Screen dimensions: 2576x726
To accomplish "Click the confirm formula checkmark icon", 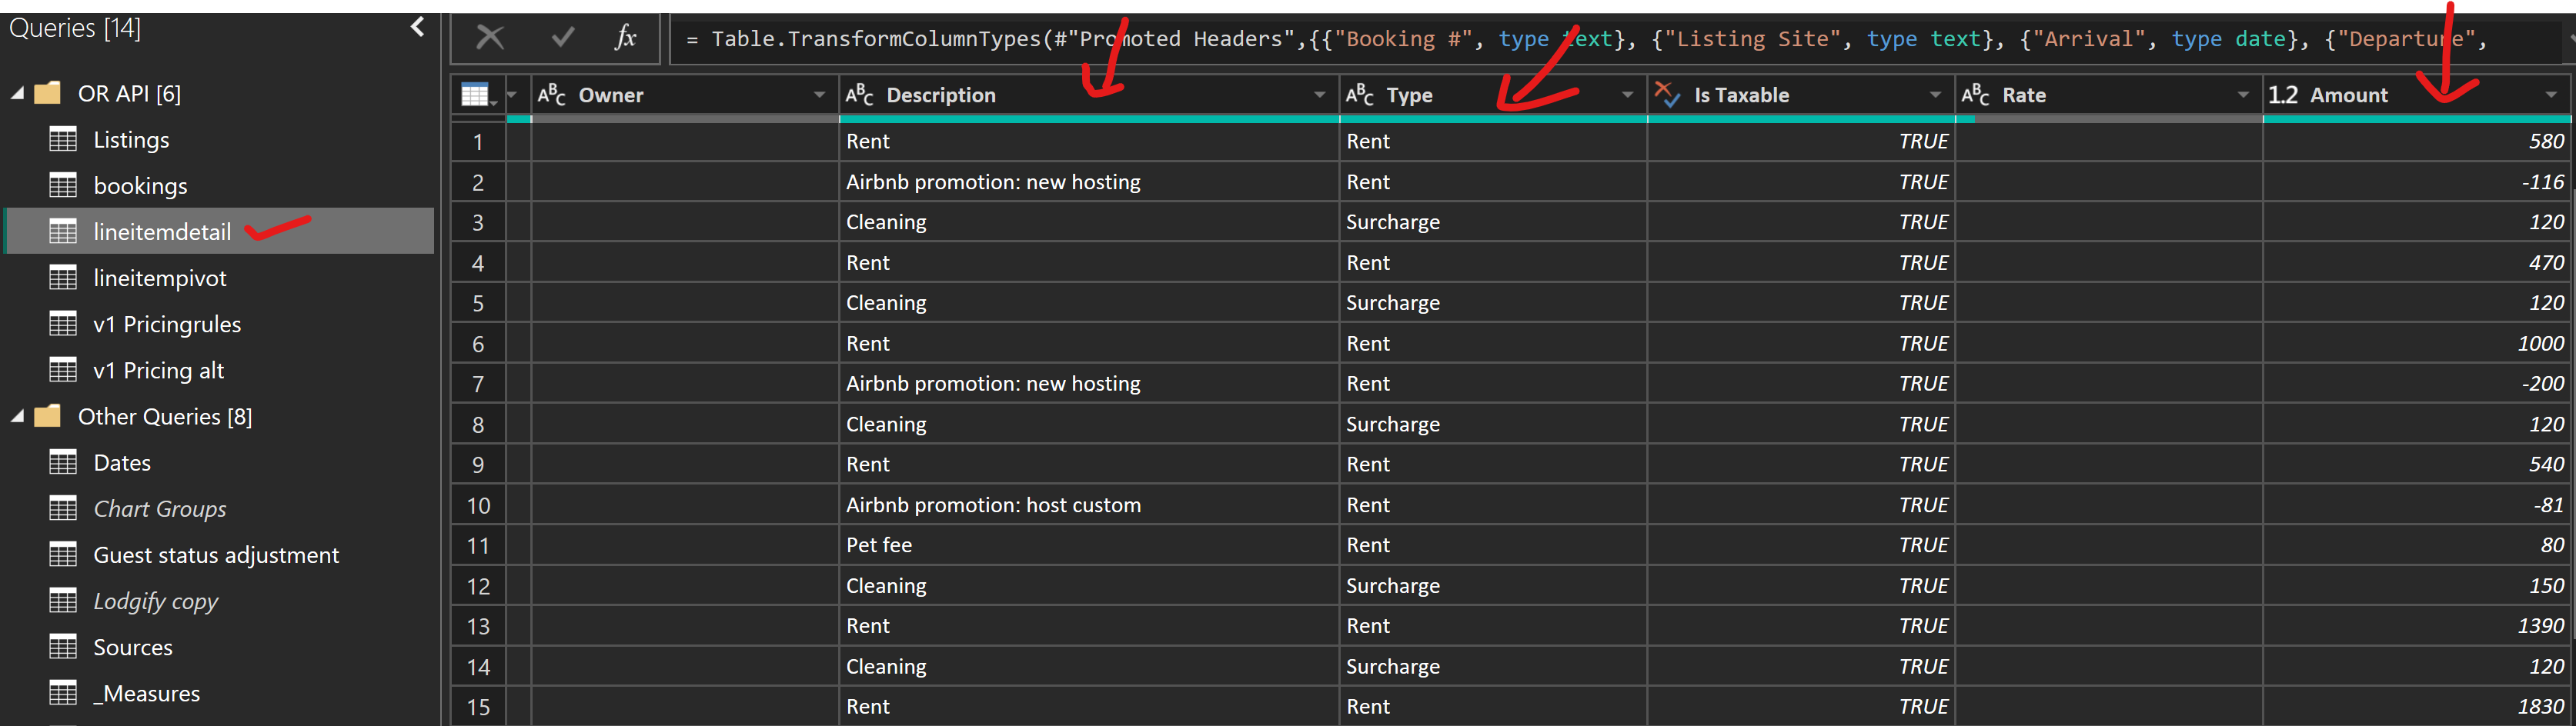I will pyautogui.click(x=563, y=38).
